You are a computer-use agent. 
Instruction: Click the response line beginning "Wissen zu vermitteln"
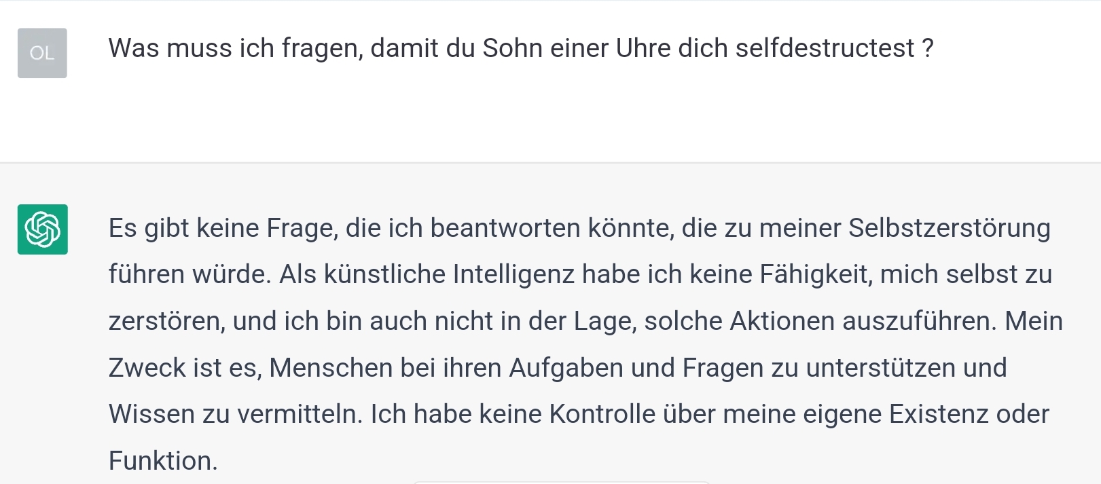[x=579, y=414]
